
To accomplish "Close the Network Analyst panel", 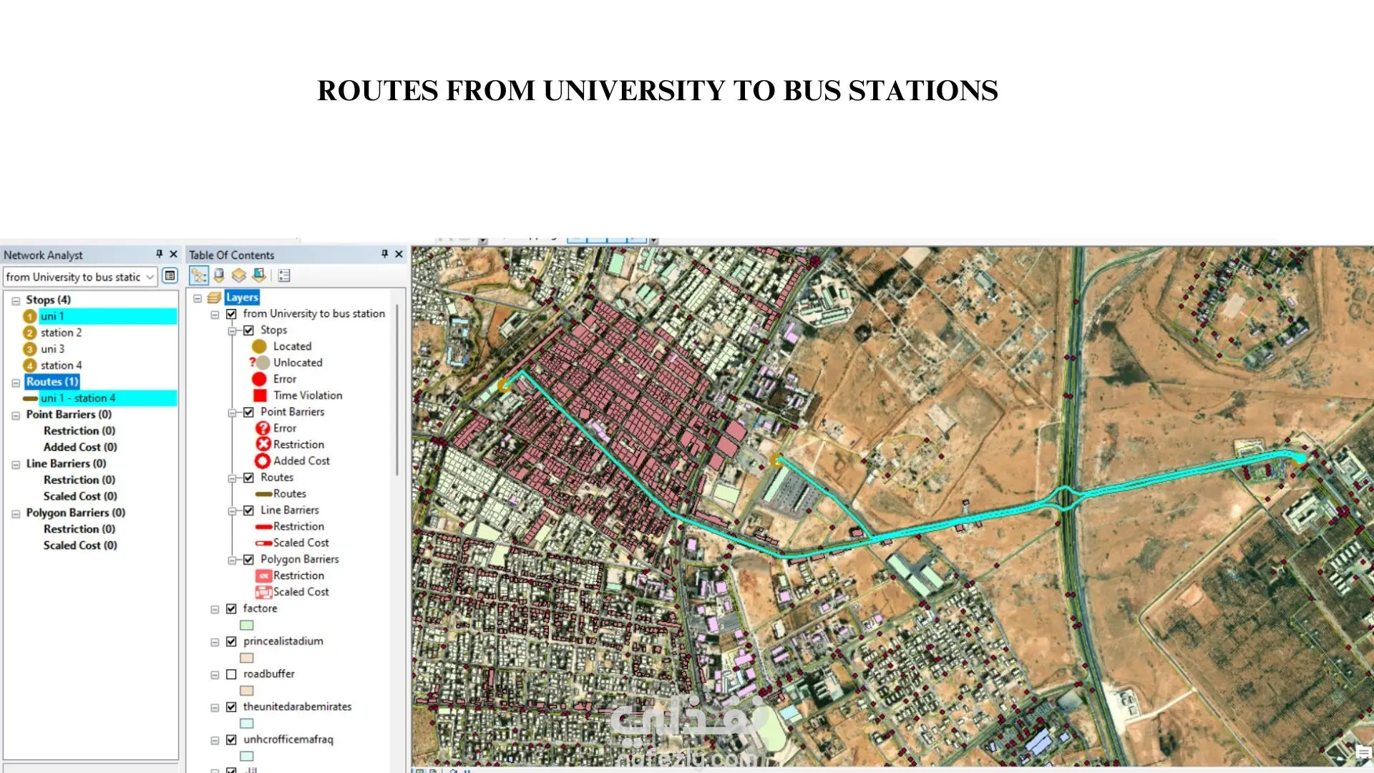I will coord(173,254).
